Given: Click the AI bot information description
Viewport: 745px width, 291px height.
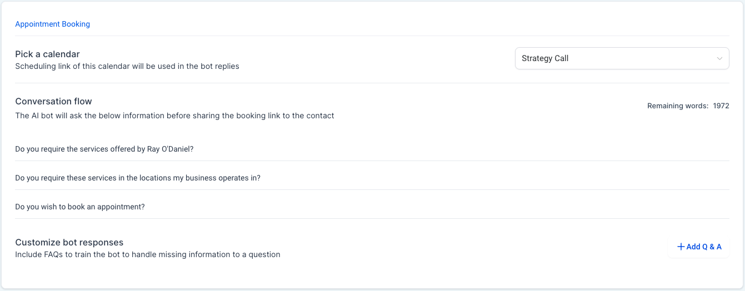Looking at the screenshot, I should click(x=174, y=116).
